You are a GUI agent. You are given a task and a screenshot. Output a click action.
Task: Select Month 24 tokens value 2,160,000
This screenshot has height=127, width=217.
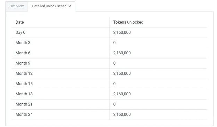click(x=122, y=114)
